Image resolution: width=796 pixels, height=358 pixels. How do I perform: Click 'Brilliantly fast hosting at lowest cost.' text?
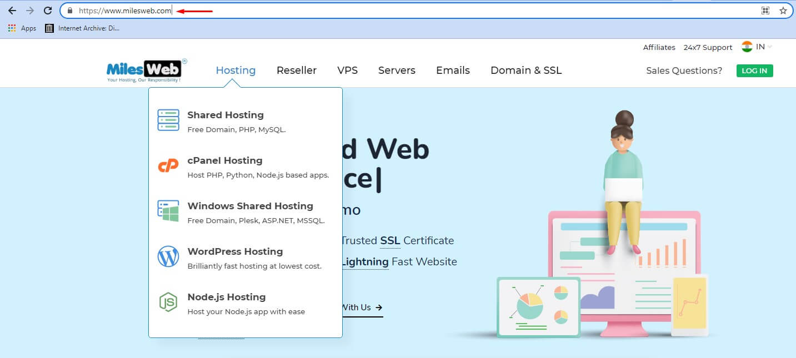tap(254, 266)
